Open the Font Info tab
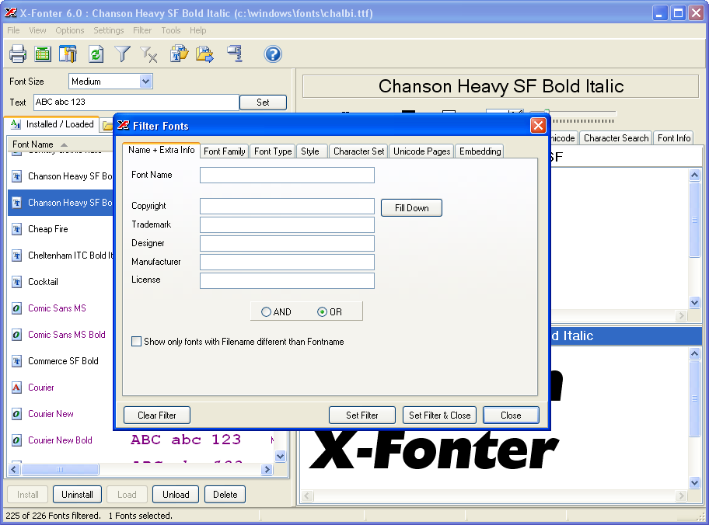 click(x=674, y=137)
